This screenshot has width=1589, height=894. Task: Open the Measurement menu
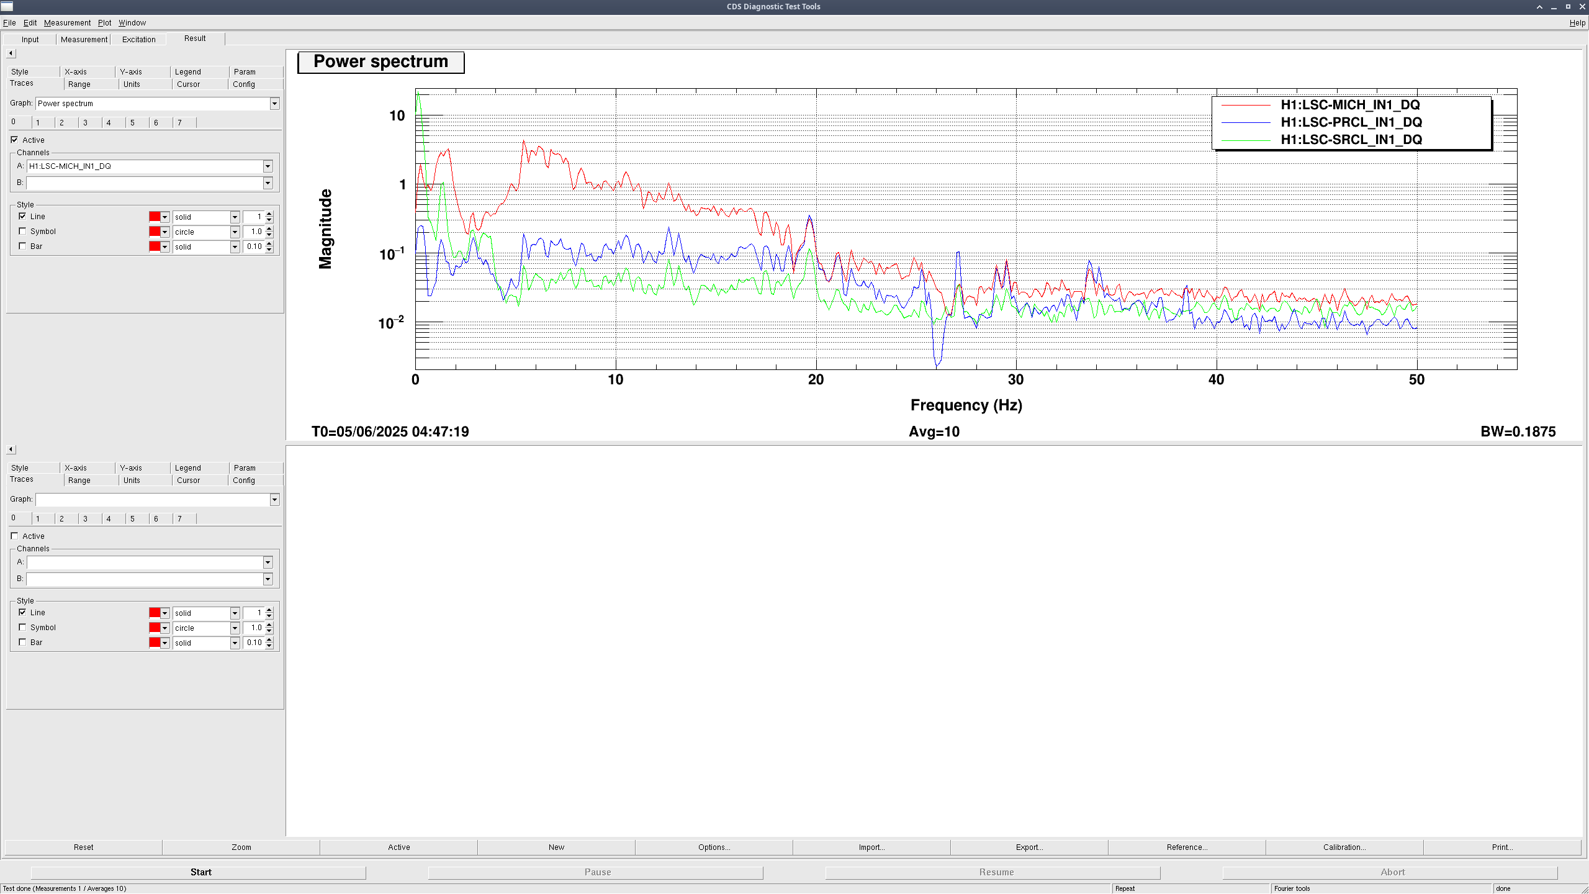point(67,23)
